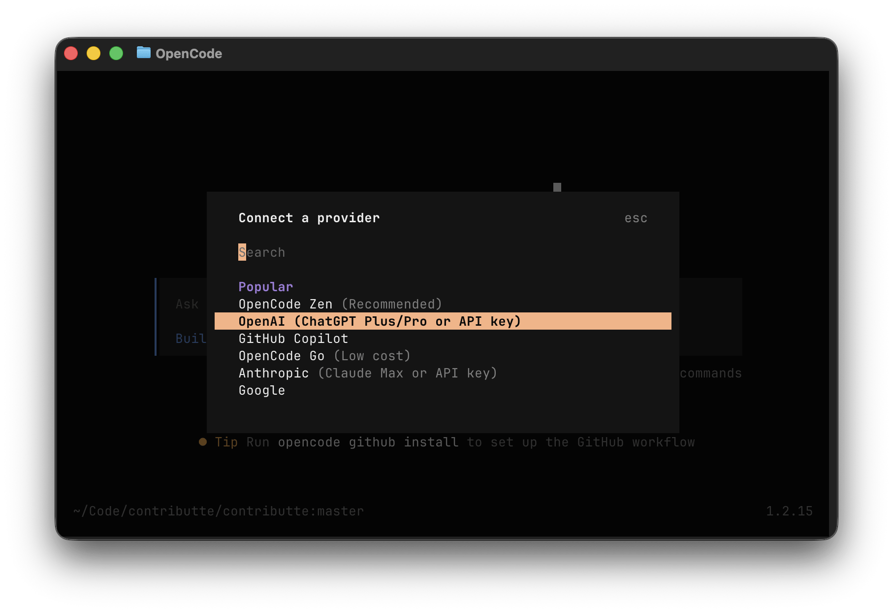Click the folder icon in title bar
Viewport: 893px width, 613px height.
(x=143, y=52)
